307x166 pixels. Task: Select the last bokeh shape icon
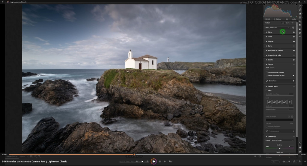(x=290, y=102)
